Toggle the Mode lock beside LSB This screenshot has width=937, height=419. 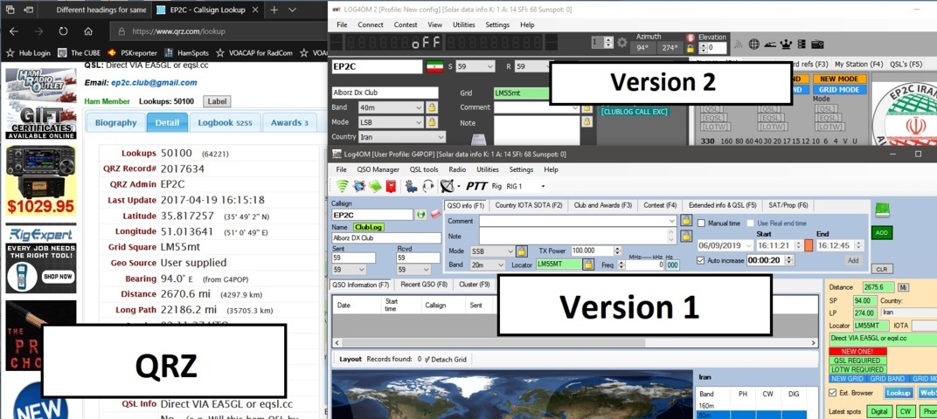[x=432, y=121]
